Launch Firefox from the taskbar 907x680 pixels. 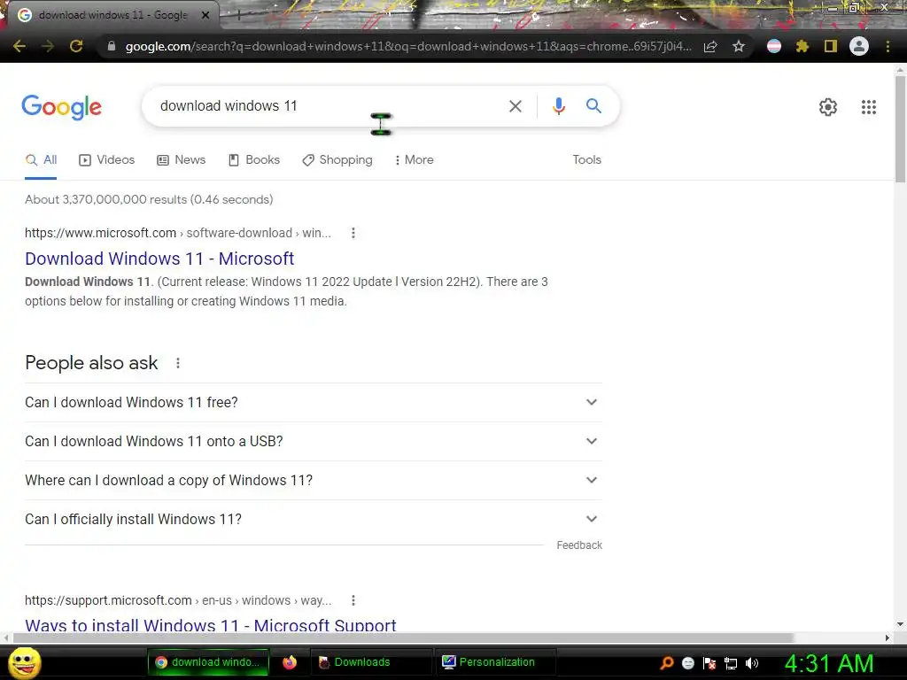click(290, 662)
